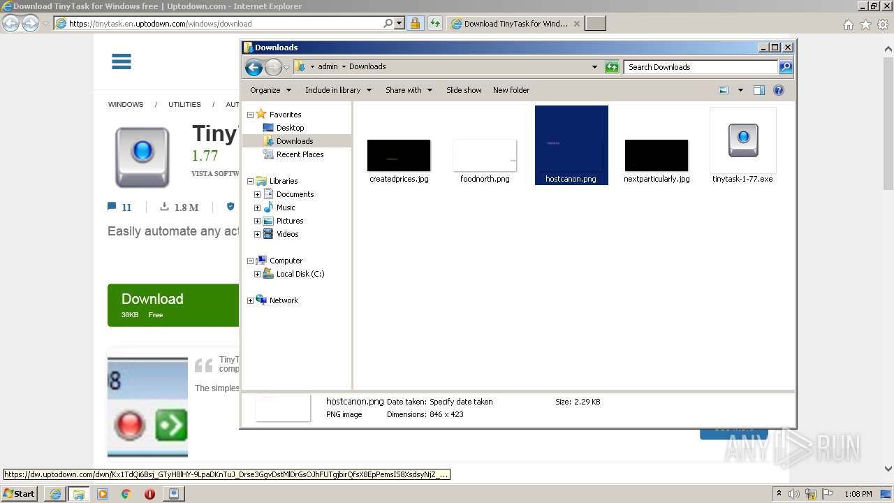The height and width of the screenshot is (503, 894).
Task: Click New folder in the toolbar
Action: click(x=511, y=90)
